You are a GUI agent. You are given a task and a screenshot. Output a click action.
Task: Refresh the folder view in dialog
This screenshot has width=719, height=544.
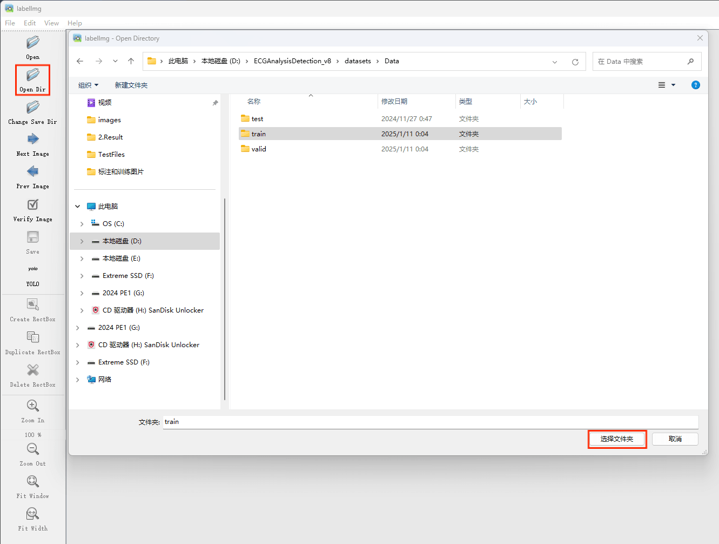click(575, 62)
